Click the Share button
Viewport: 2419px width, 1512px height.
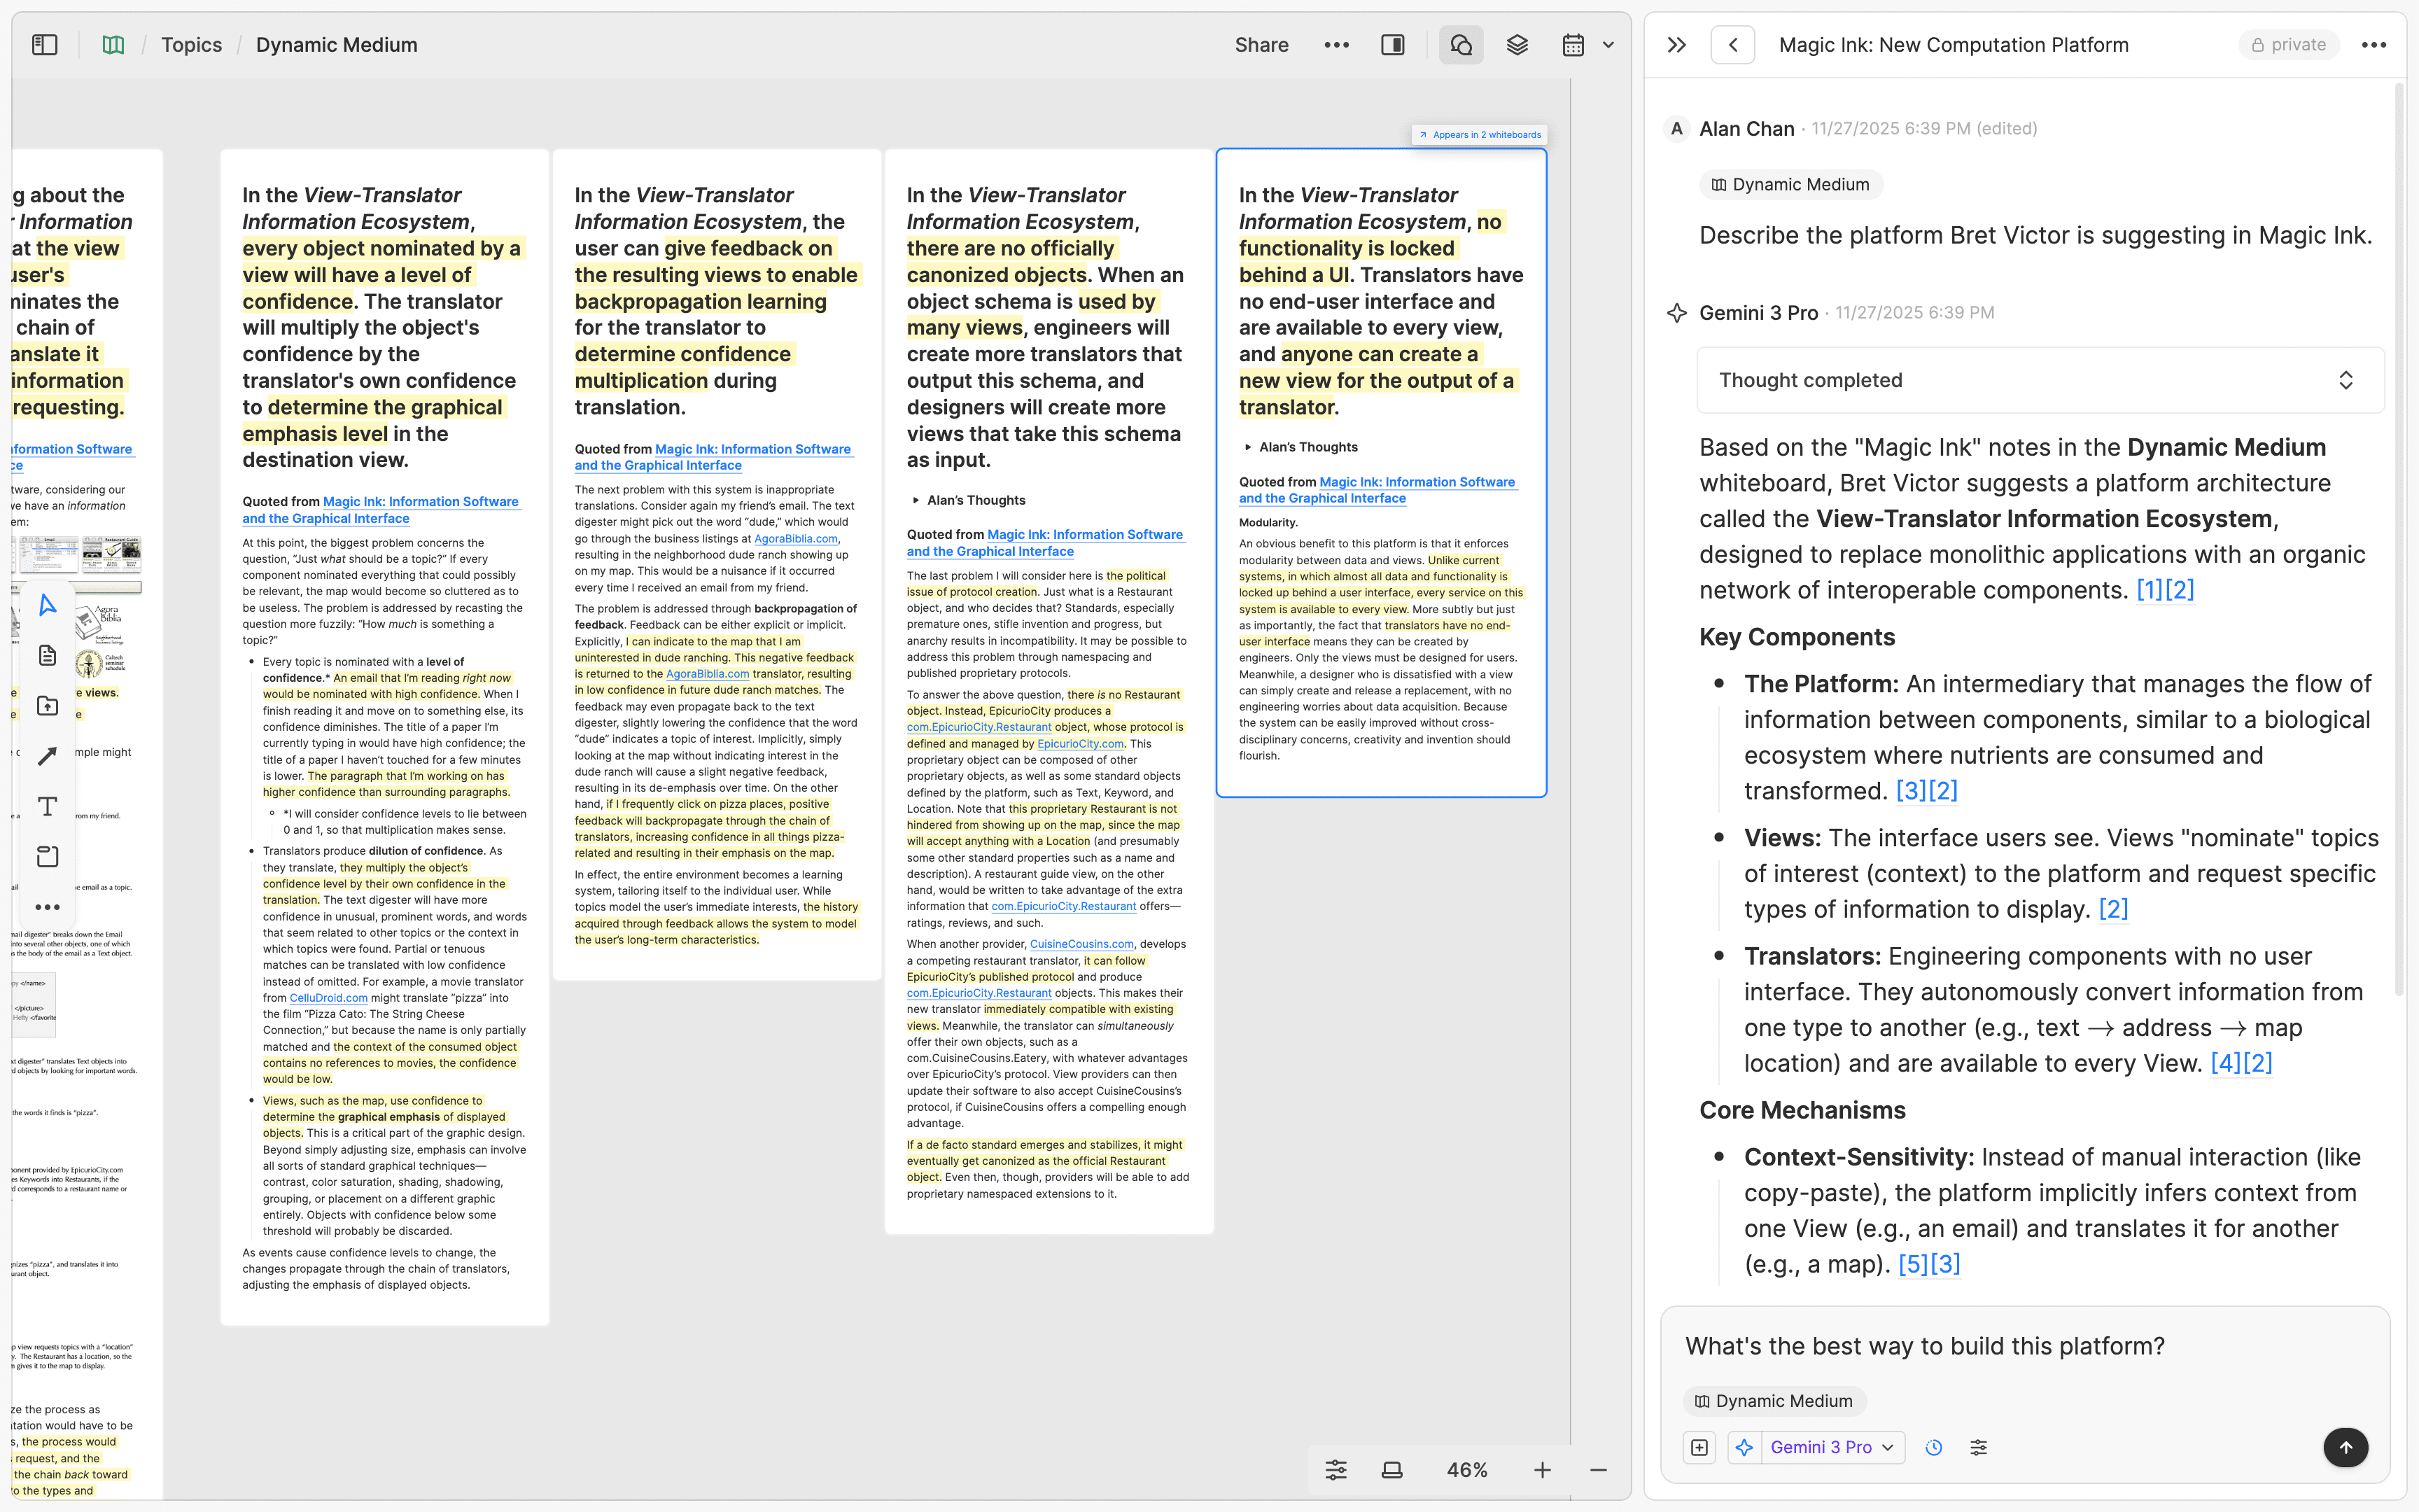(1261, 44)
